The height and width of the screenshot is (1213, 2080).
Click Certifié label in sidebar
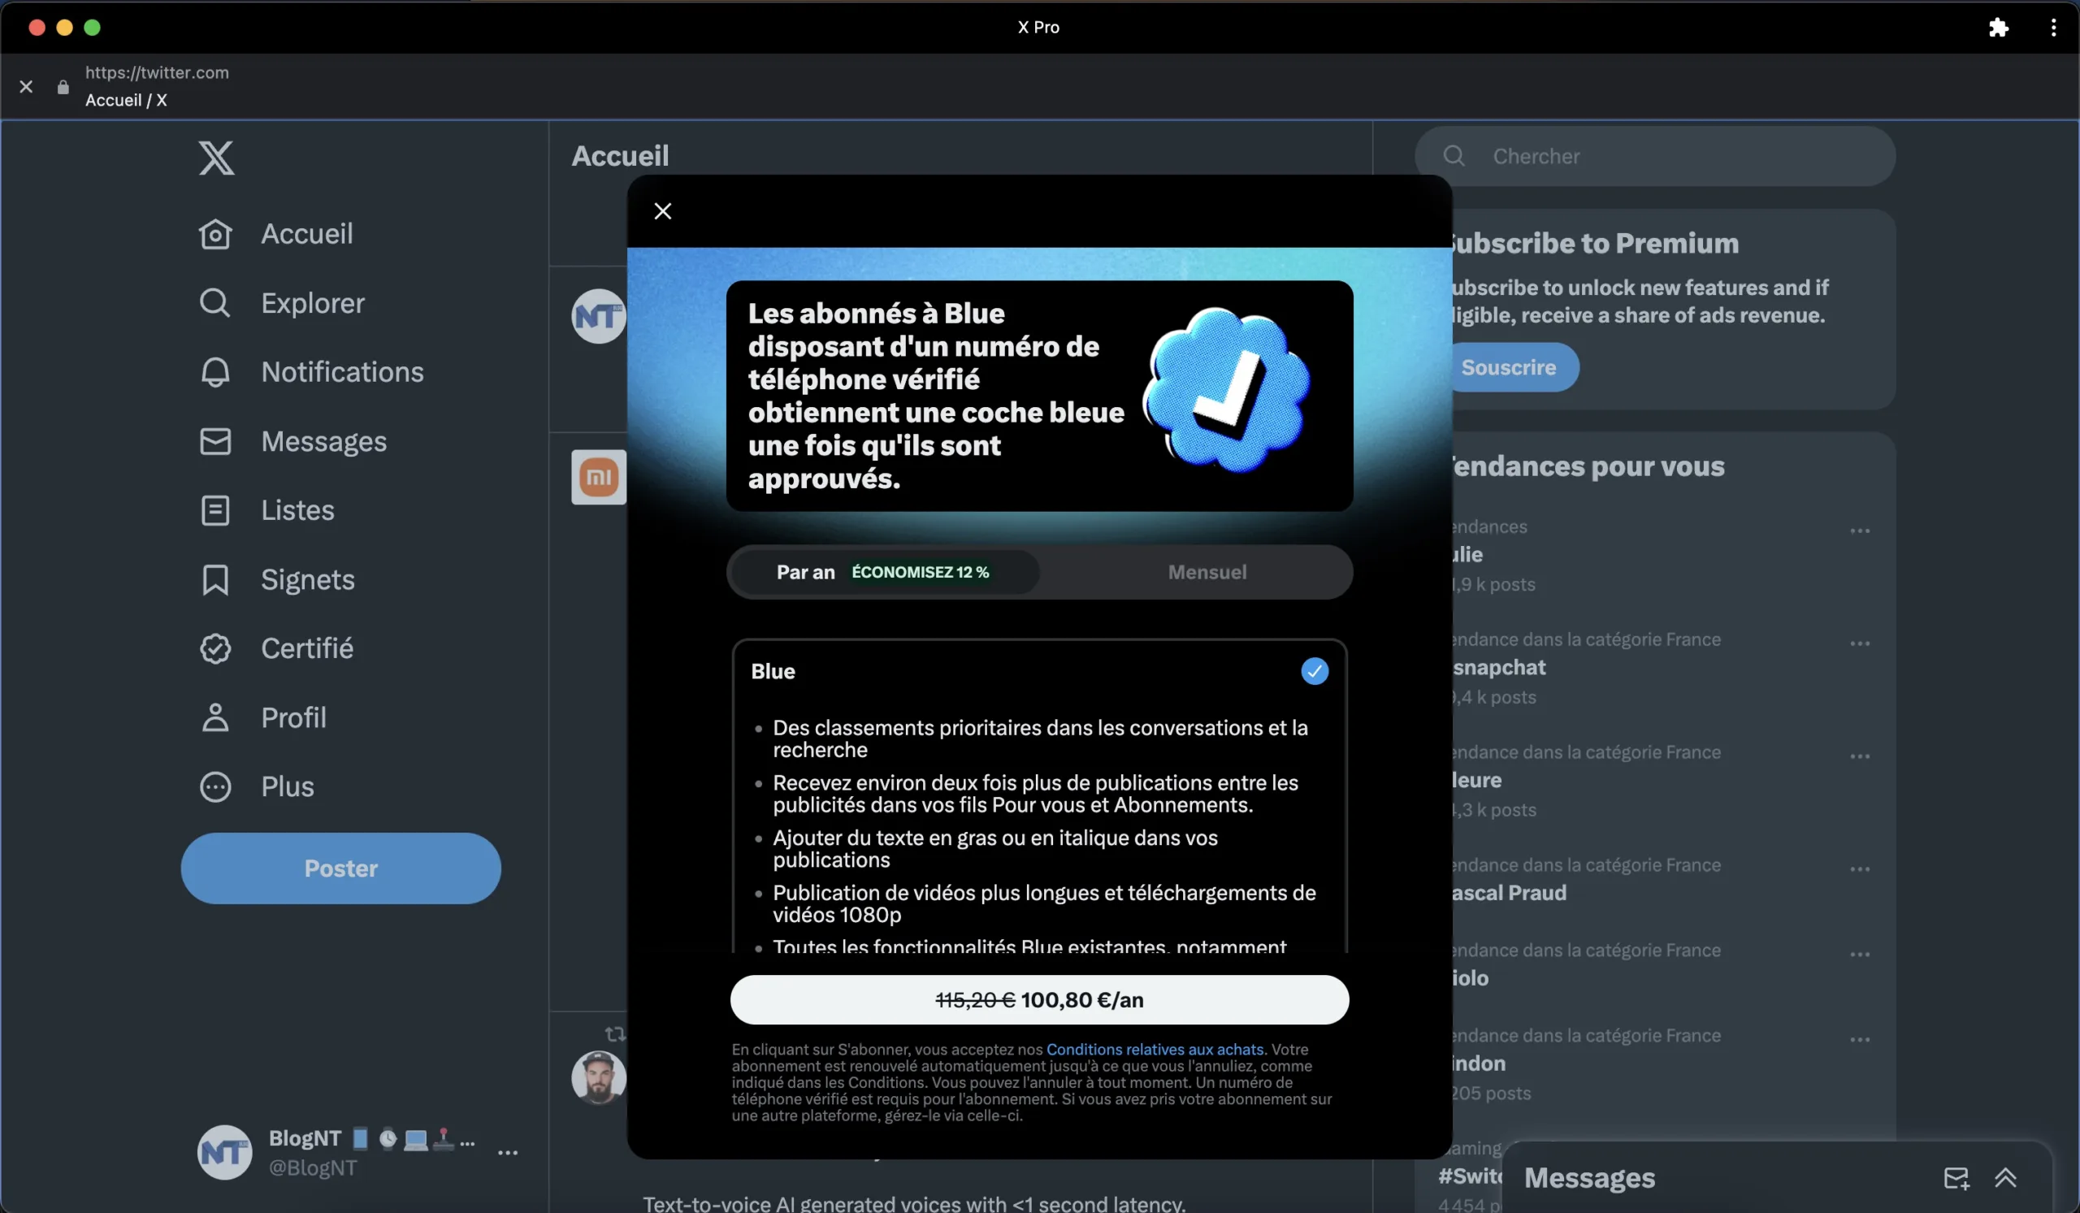click(307, 648)
